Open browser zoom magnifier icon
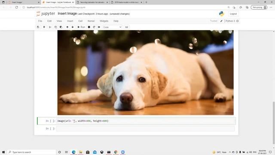The width and height of the screenshot is (275, 155). (x=229, y=7)
